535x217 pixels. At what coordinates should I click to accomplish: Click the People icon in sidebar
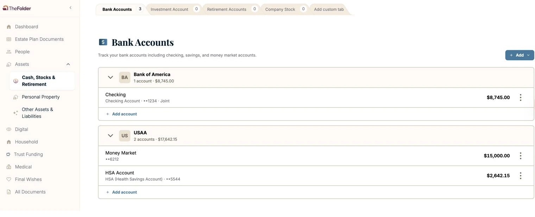9,52
